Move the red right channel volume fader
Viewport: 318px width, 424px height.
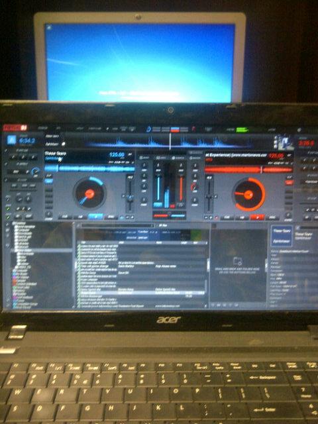pyautogui.click(x=181, y=188)
